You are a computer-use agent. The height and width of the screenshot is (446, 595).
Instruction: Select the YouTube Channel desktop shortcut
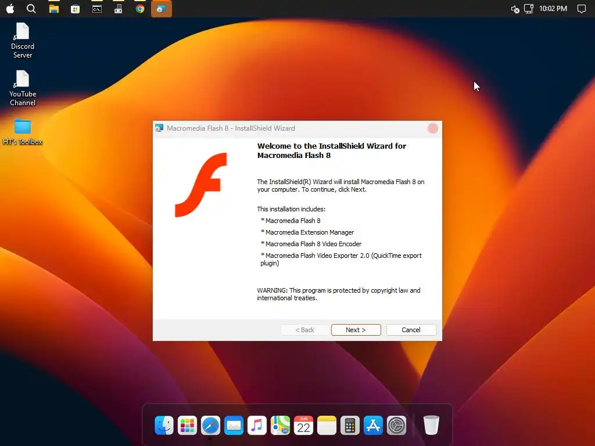click(23, 88)
